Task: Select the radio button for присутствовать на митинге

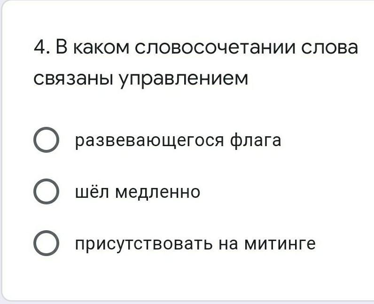Action: (46, 243)
